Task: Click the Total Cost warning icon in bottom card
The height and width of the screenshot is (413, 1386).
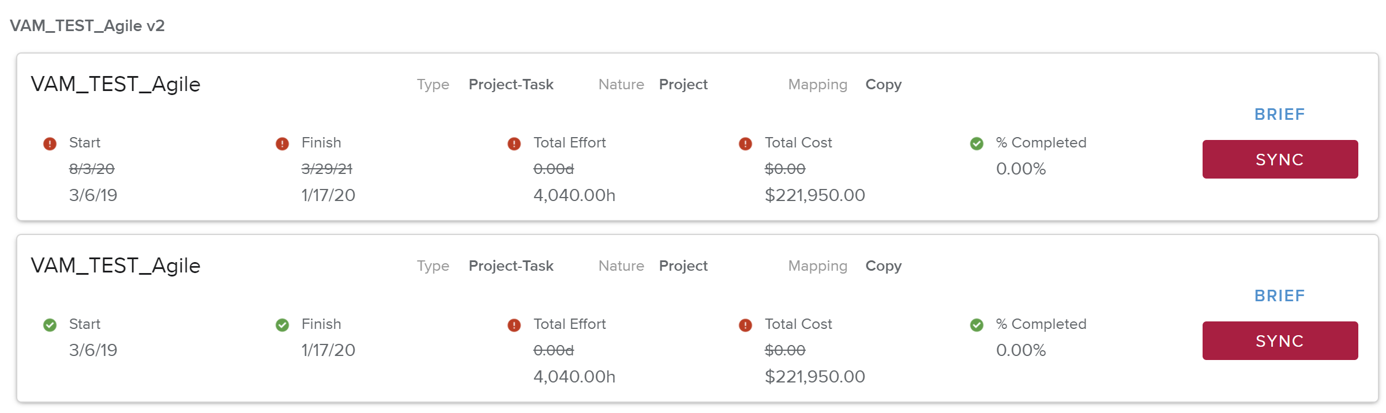Action: click(745, 325)
